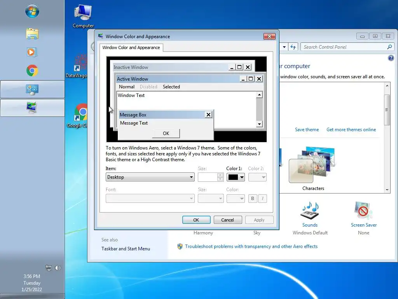Click the preview window scroll down arrow

click(x=259, y=124)
